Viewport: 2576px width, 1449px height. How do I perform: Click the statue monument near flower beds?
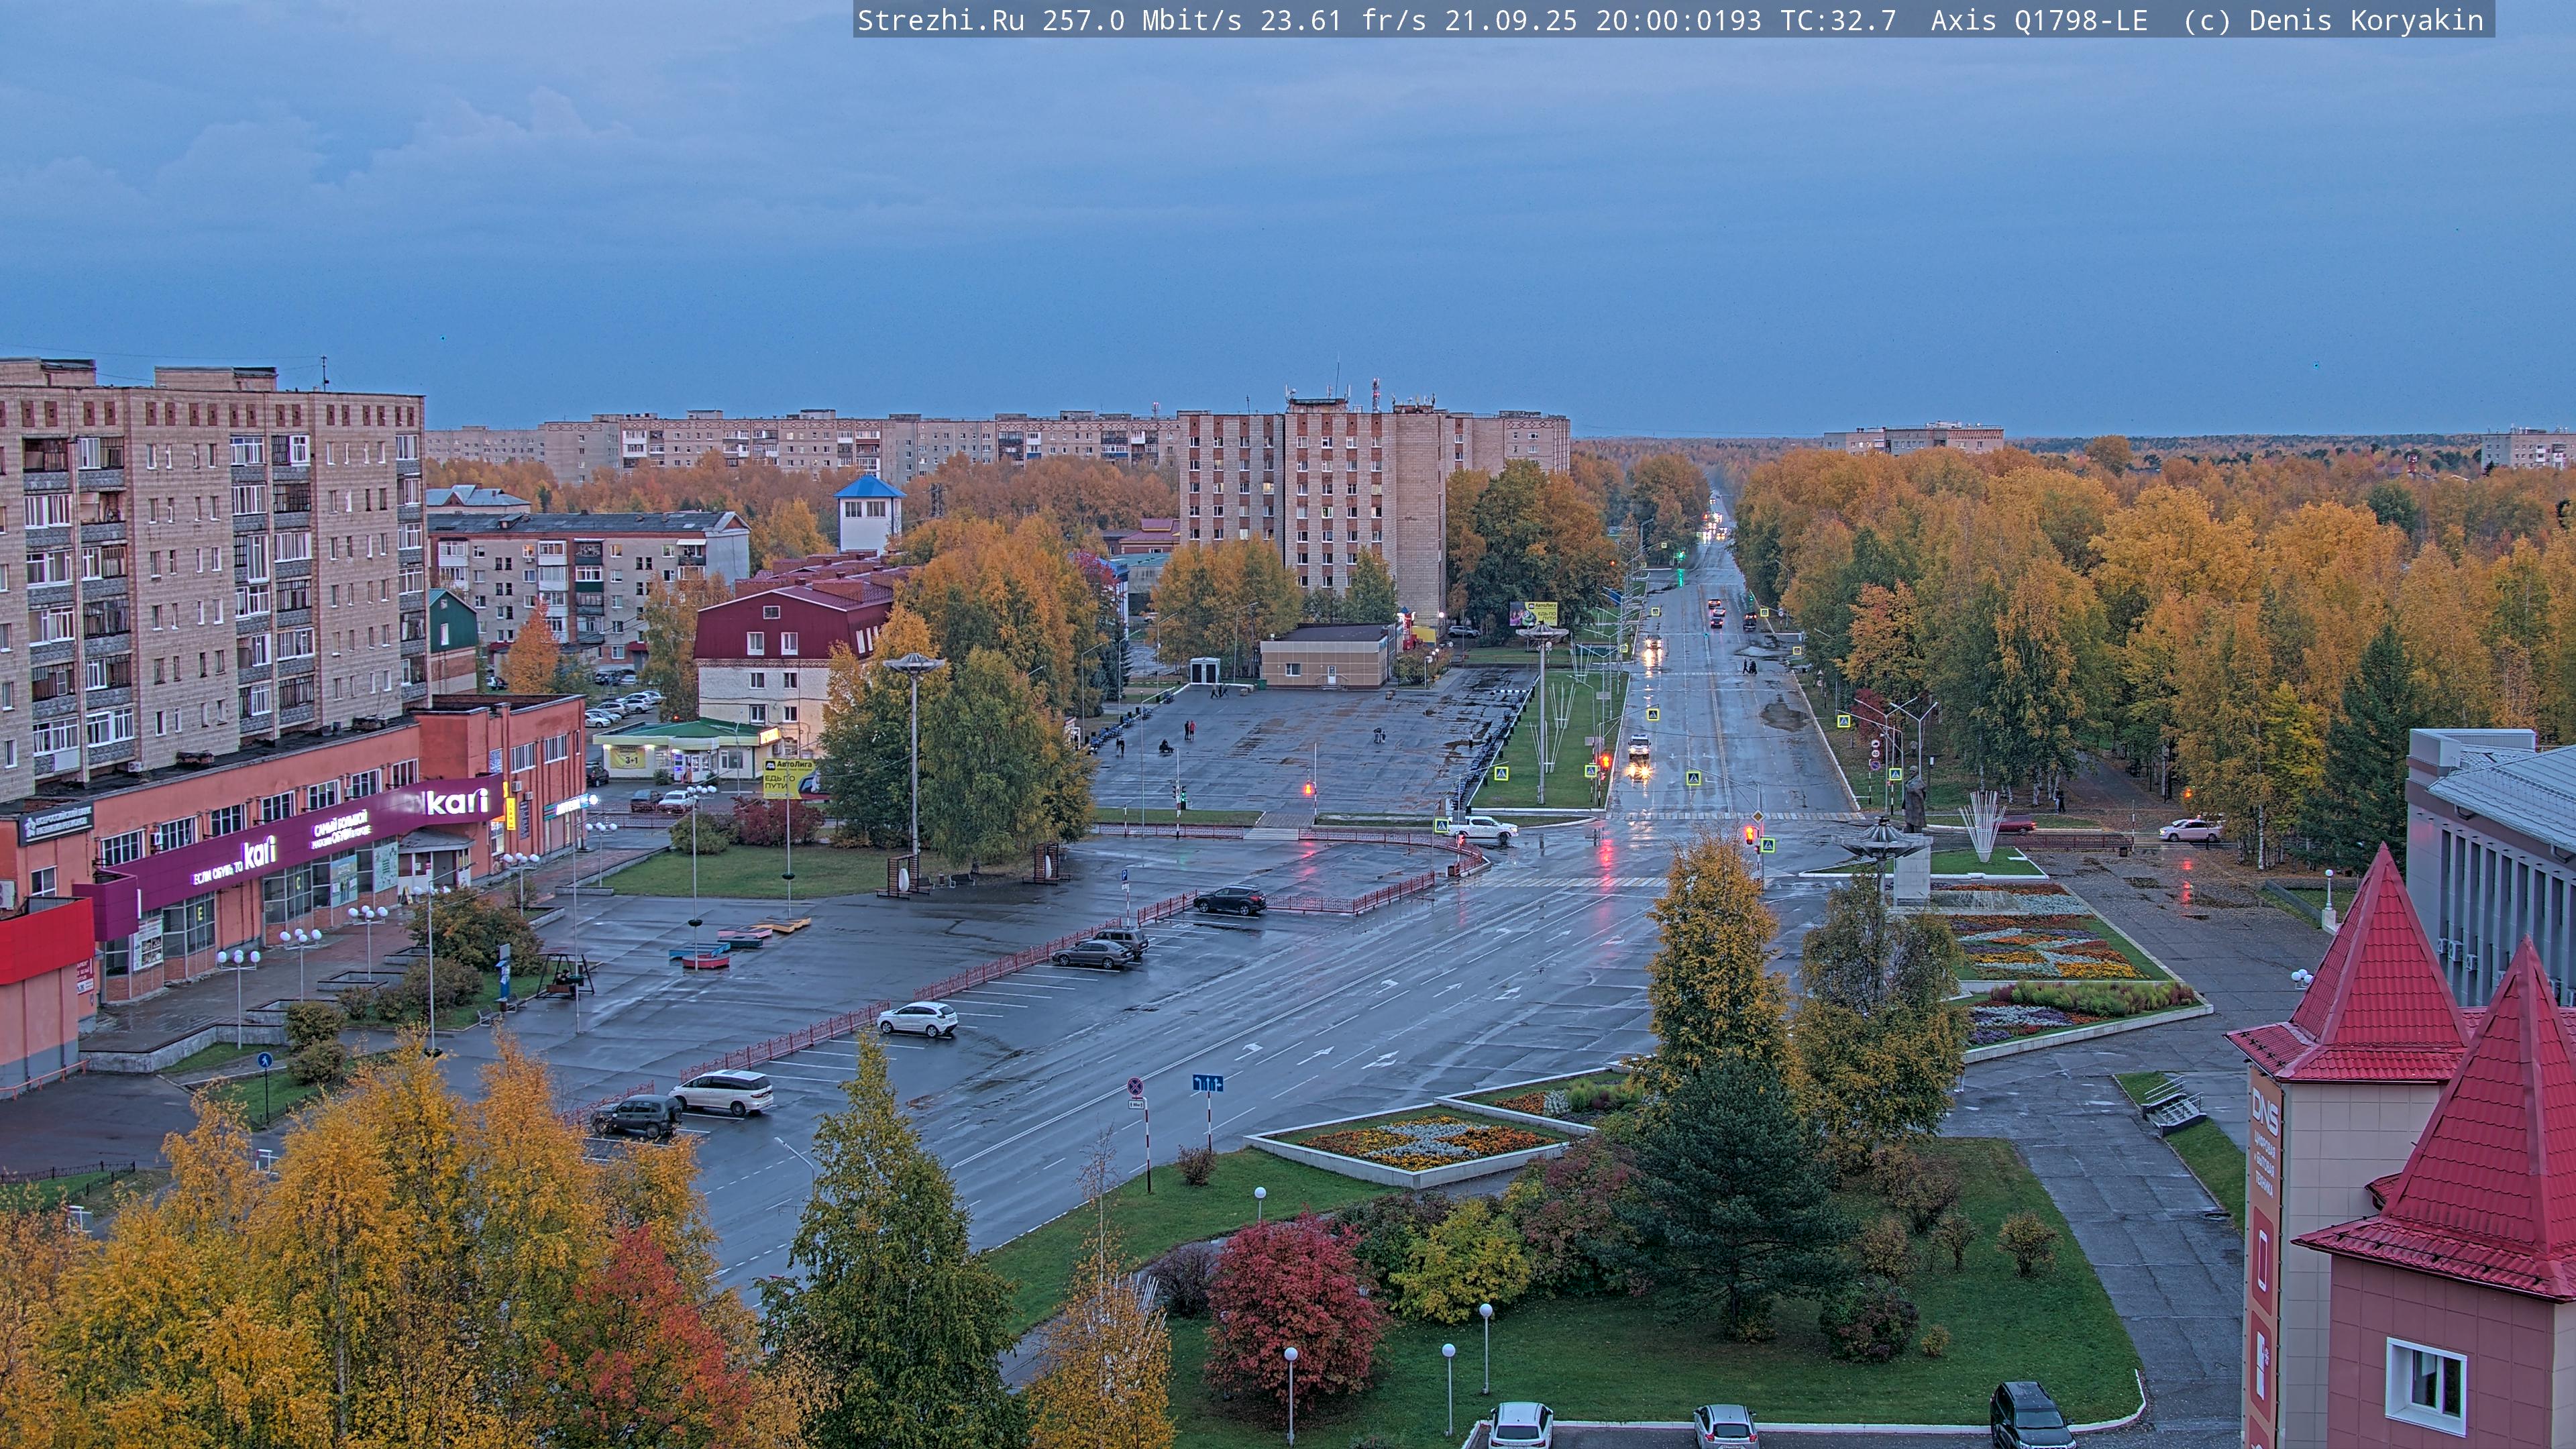pyautogui.click(x=1914, y=800)
